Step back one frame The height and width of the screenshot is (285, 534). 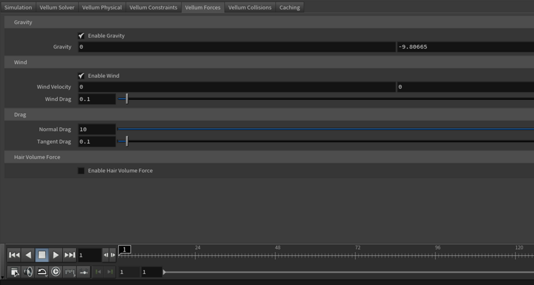click(x=106, y=255)
